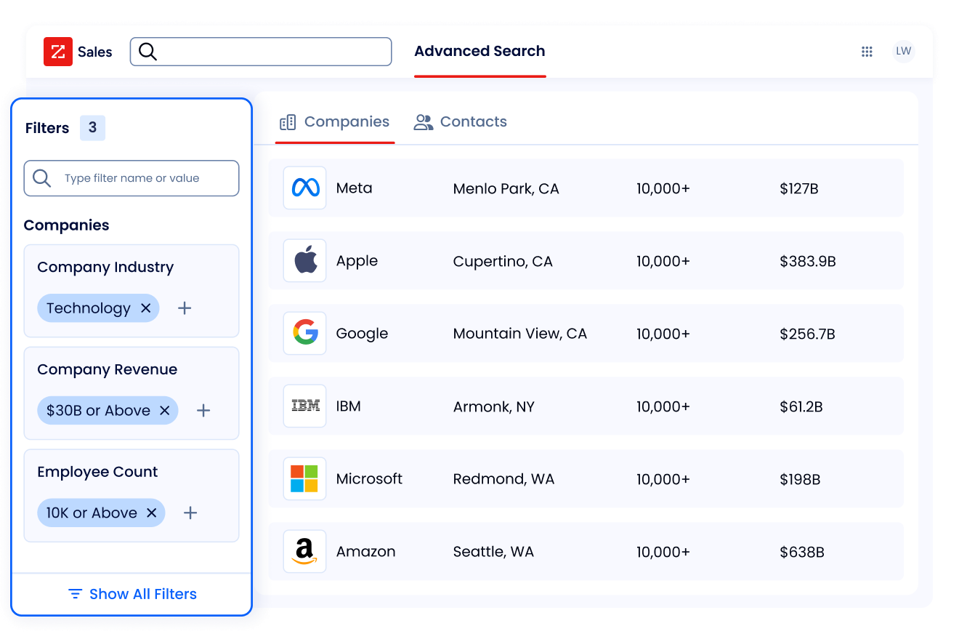The width and height of the screenshot is (959, 634).
Task: Focus the Type filter name or value field
Action: click(131, 179)
